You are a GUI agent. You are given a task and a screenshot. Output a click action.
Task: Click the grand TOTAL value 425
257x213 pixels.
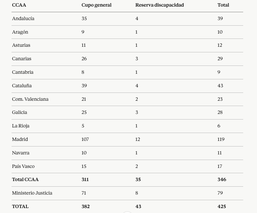(221, 206)
